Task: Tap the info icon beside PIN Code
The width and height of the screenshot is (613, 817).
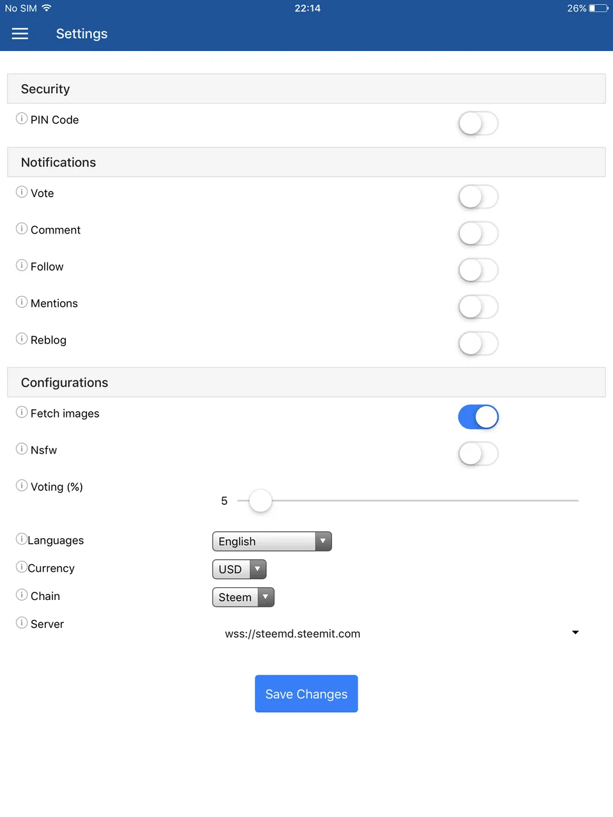Action: (x=22, y=119)
